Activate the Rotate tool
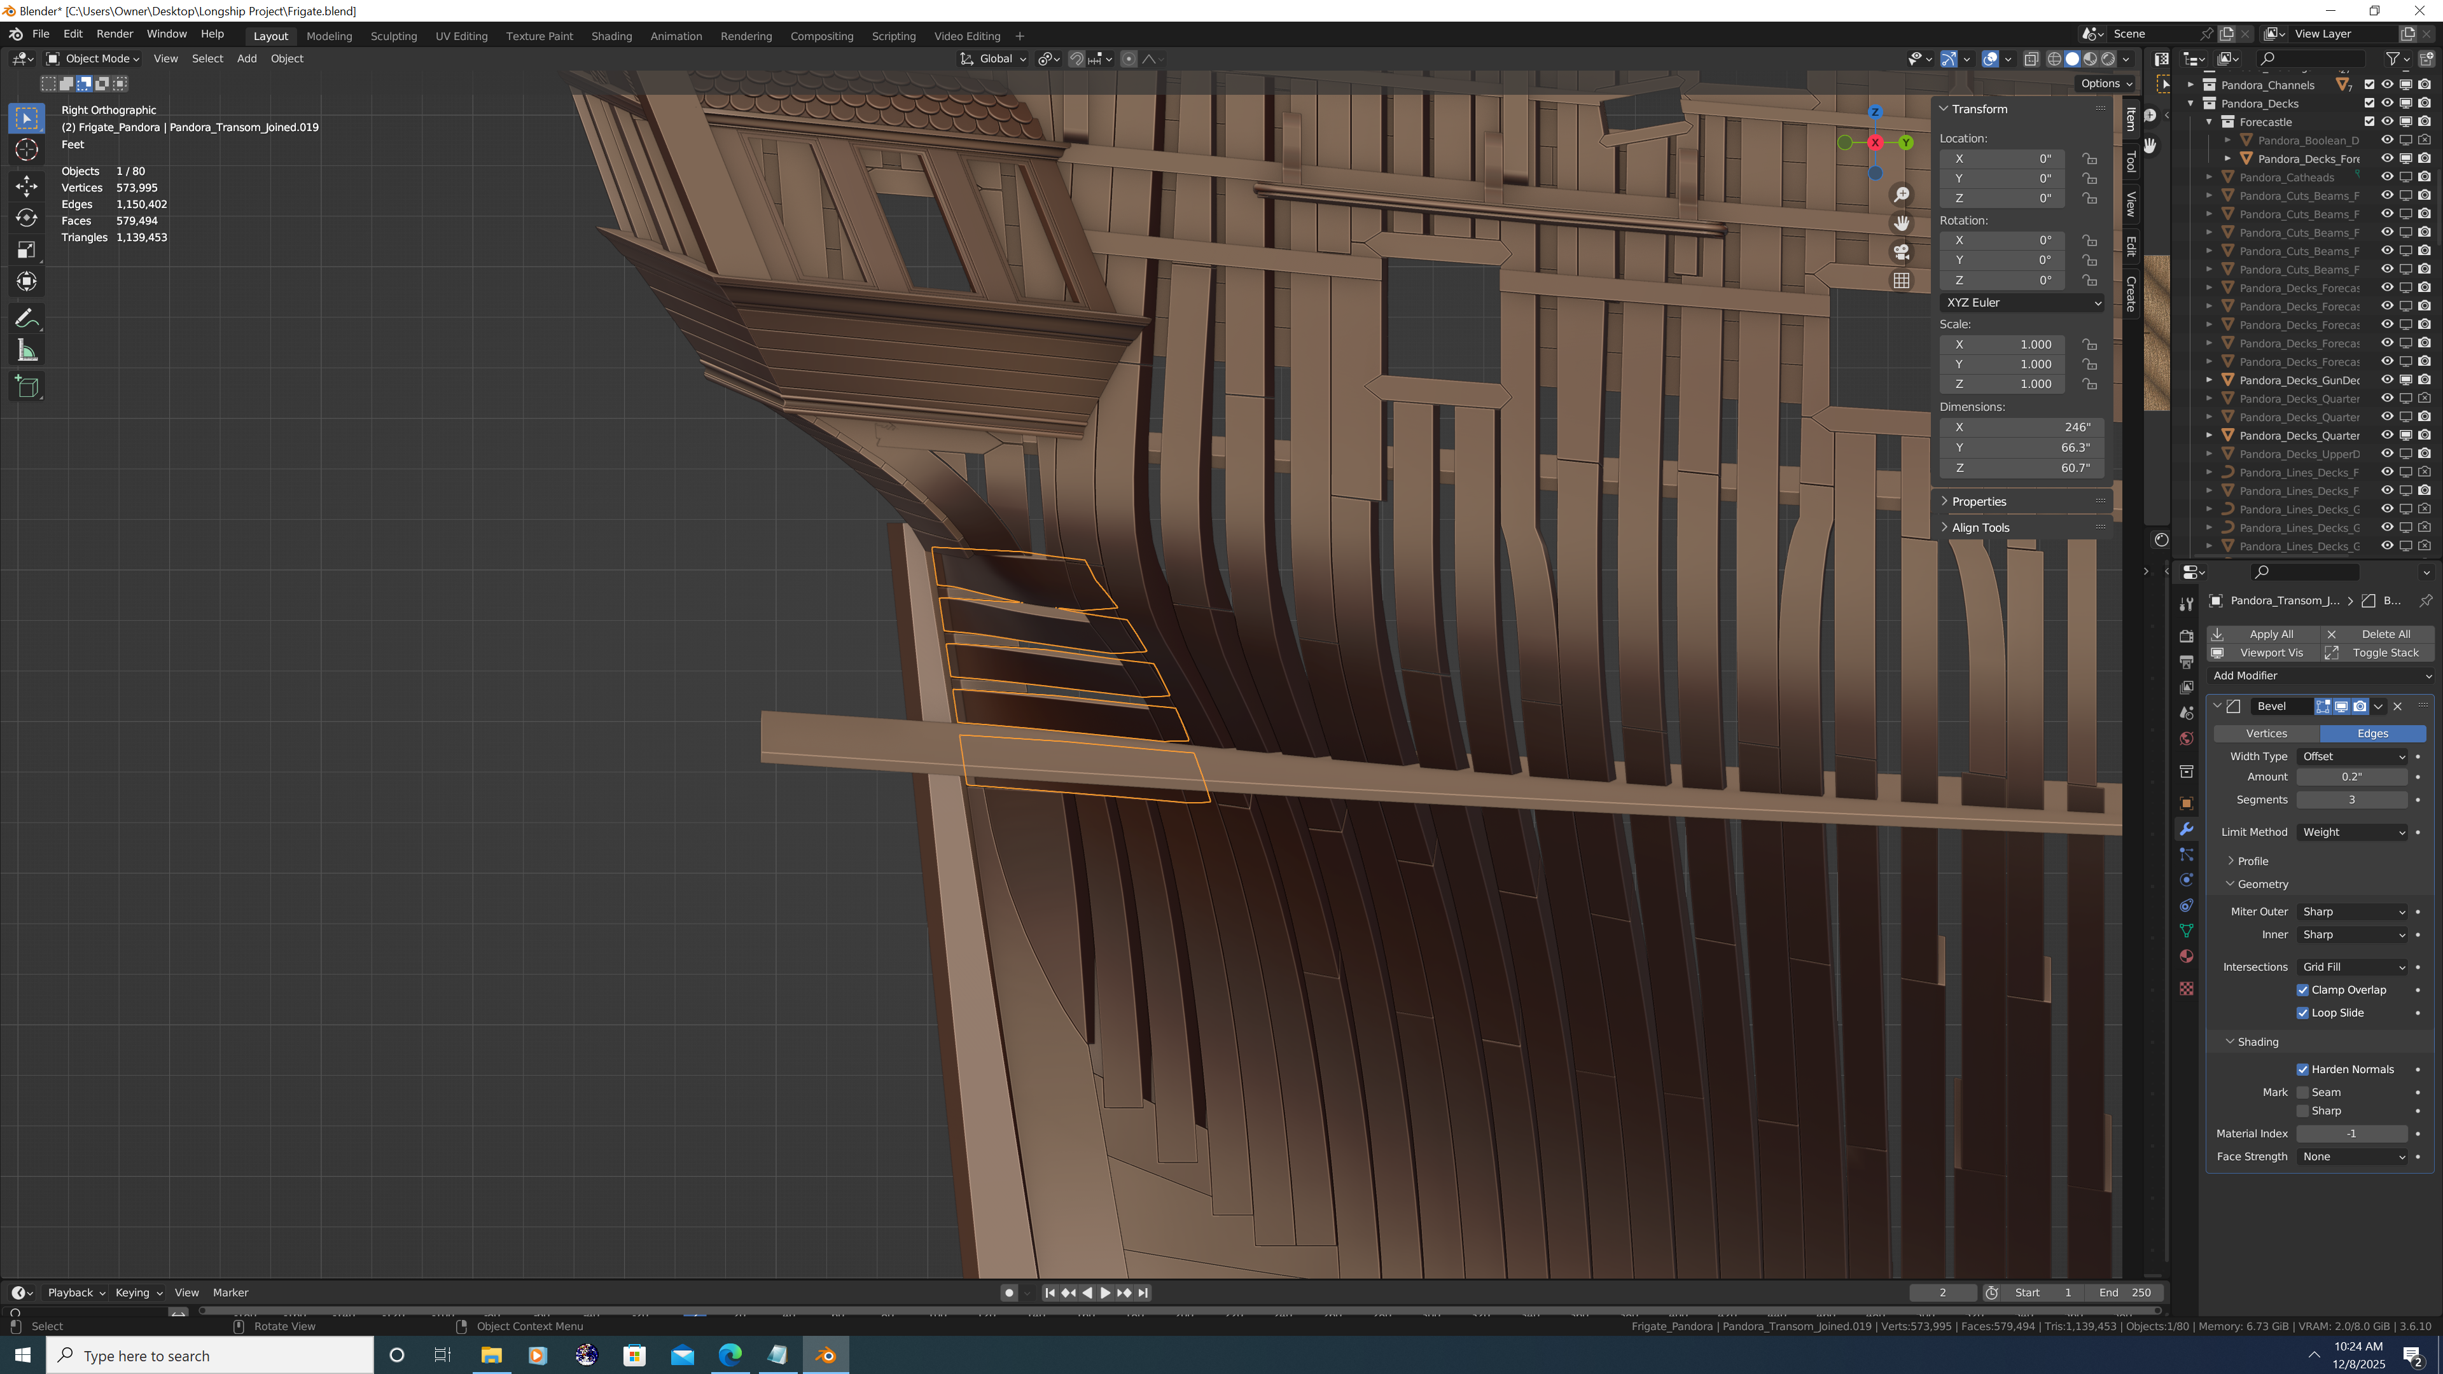Viewport: 2443px width, 1374px height. 27,217
